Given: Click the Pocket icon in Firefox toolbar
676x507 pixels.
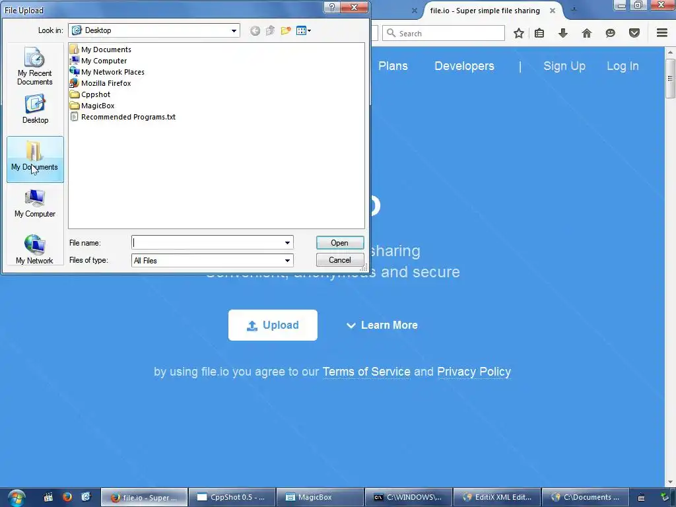Looking at the screenshot, I should point(634,33).
